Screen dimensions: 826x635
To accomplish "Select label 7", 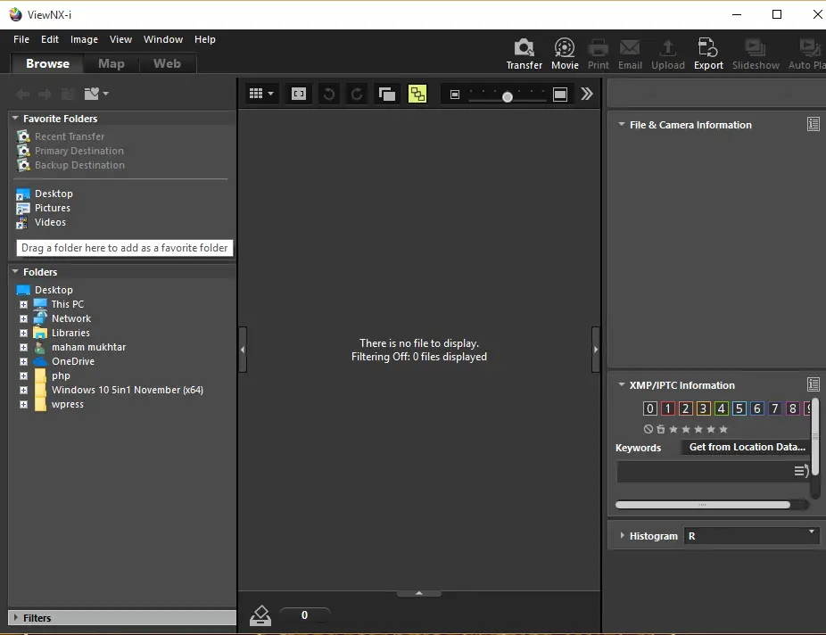I will tap(774, 408).
